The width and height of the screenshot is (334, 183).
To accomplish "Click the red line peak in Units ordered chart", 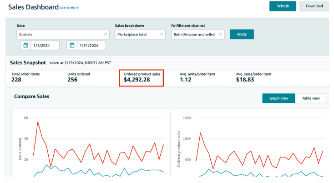I will point(38,122).
